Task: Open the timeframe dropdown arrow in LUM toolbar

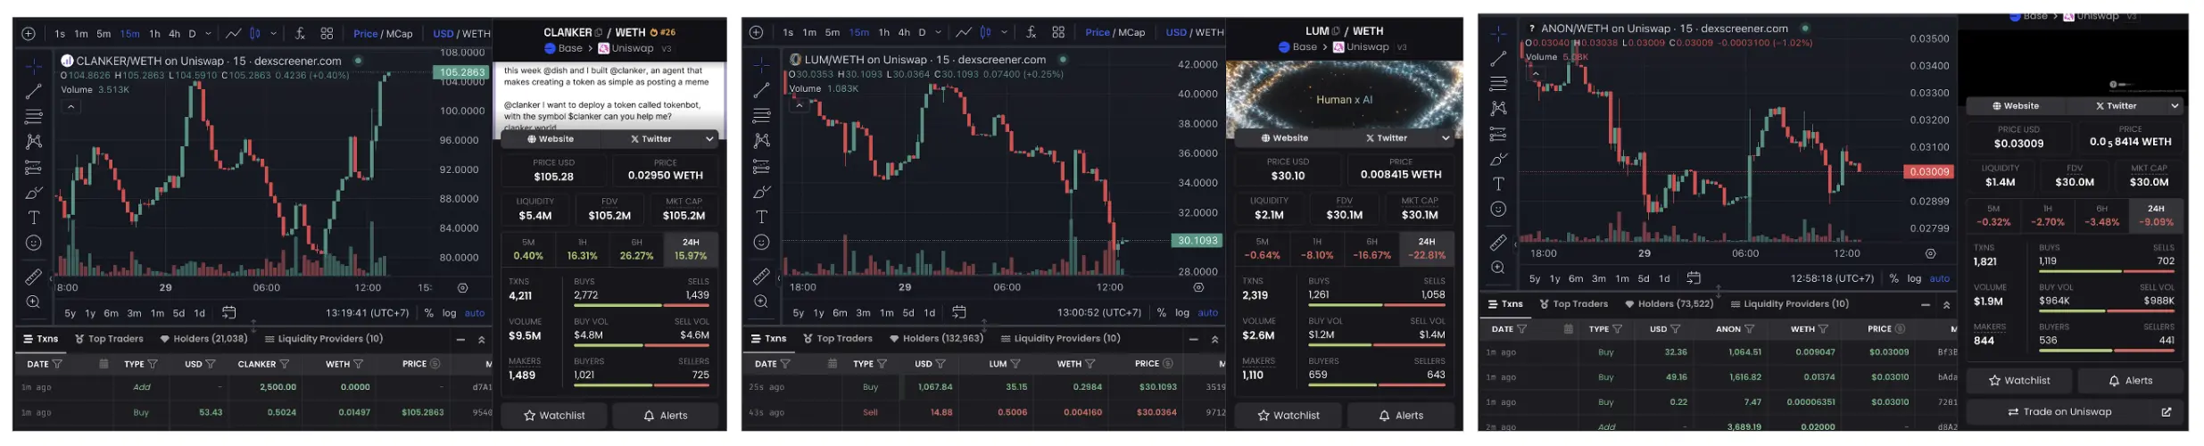Action: point(938,33)
